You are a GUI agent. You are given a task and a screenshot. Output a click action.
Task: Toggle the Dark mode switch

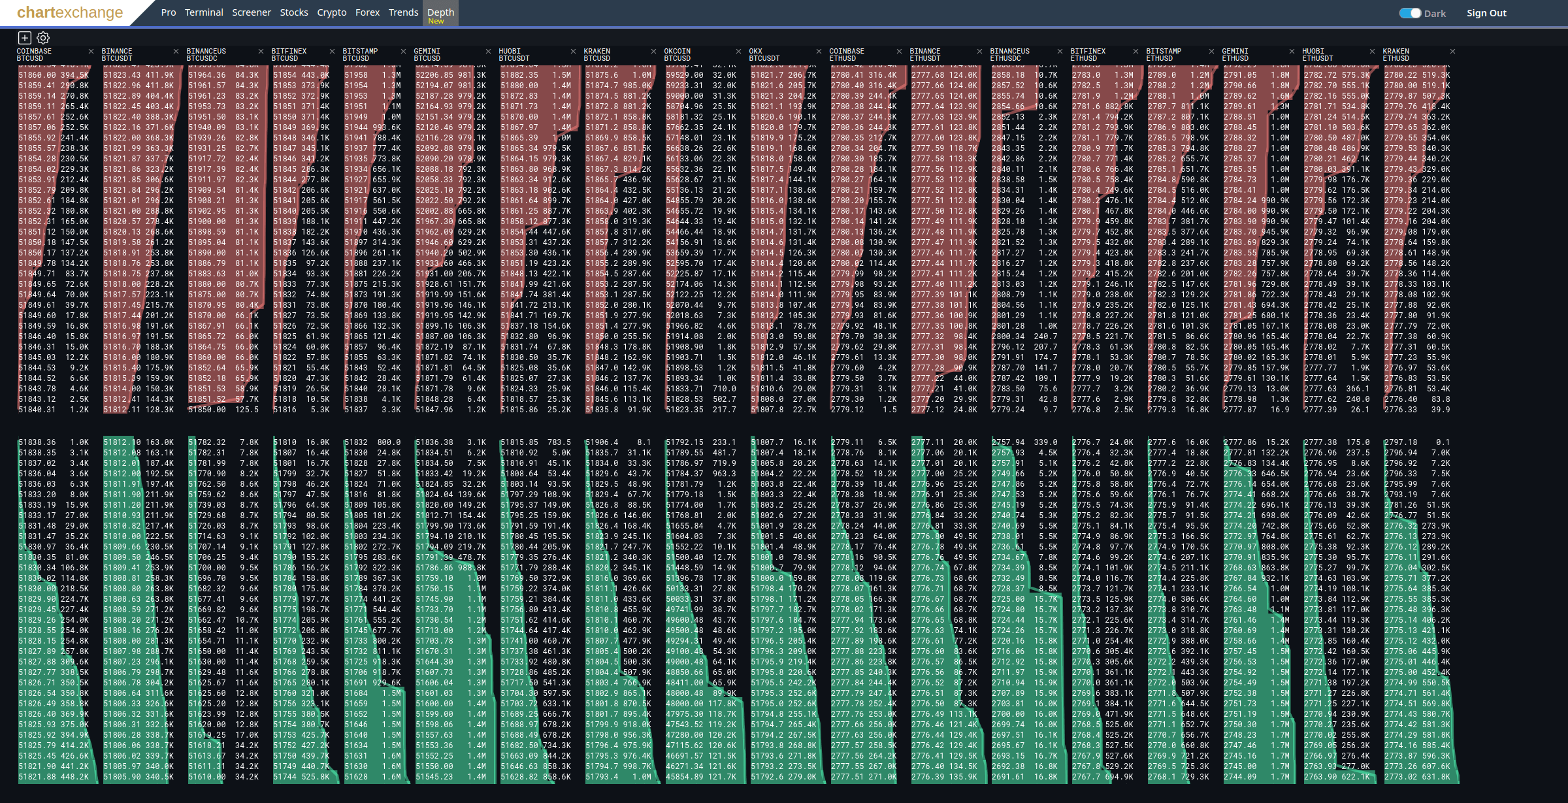point(1410,13)
